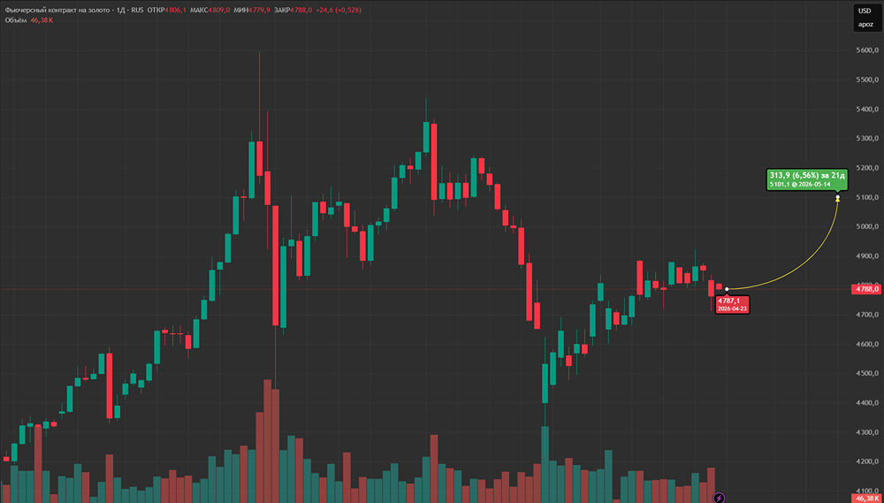
Task: Click the ЗАКР 4788,0 close value
Action: pos(293,10)
